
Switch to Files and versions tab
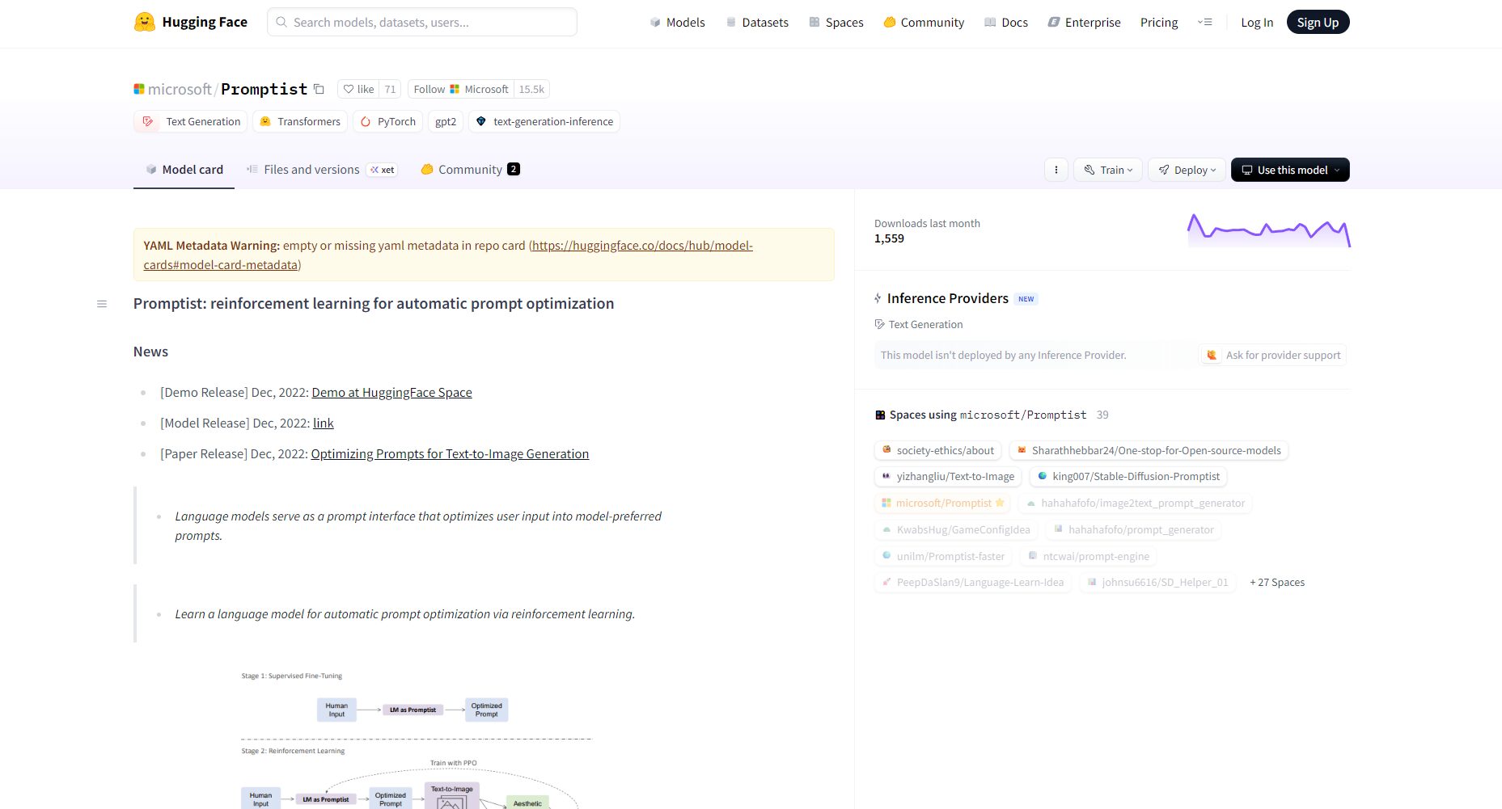point(321,170)
